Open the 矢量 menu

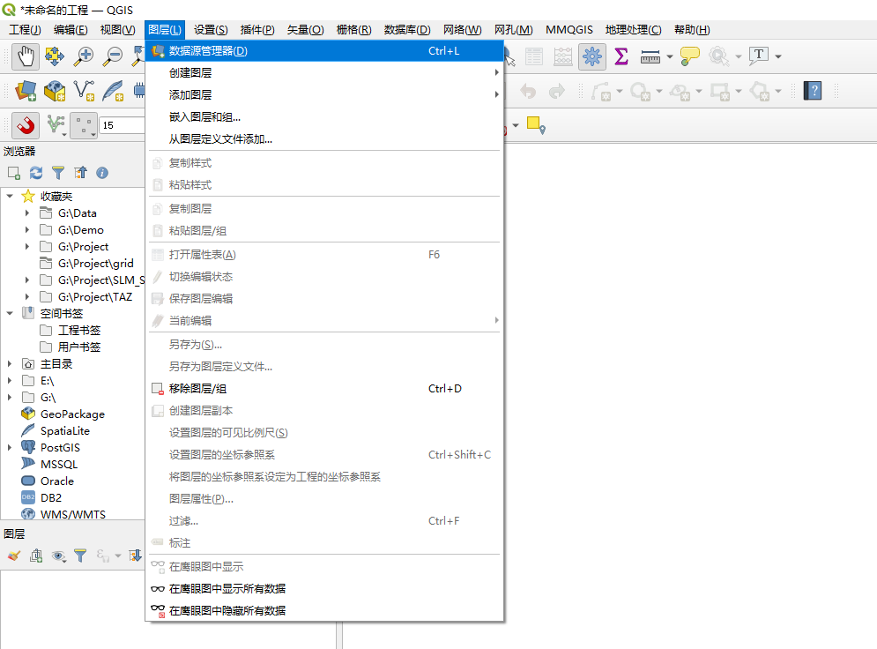304,29
